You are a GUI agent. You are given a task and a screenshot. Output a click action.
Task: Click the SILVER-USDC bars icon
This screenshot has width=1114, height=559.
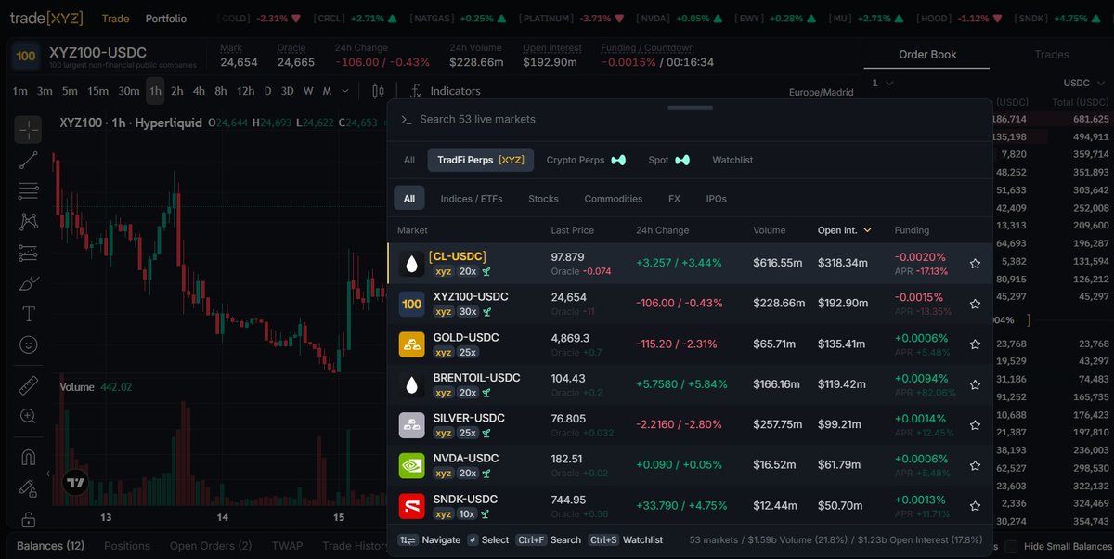(412, 425)
